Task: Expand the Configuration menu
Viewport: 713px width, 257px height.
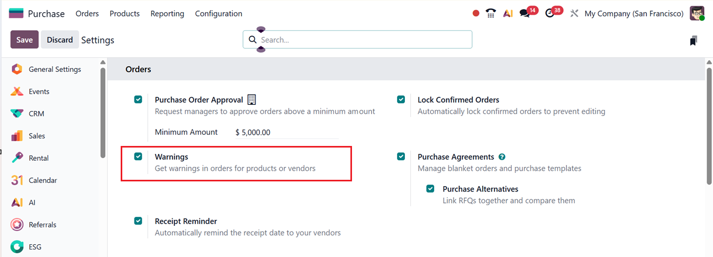Action: 219,14
